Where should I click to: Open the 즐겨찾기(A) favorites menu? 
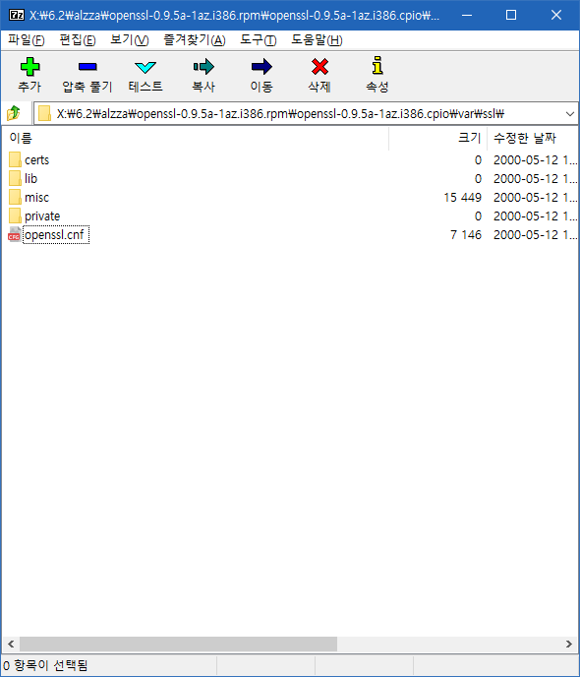(x=195, y=40)
